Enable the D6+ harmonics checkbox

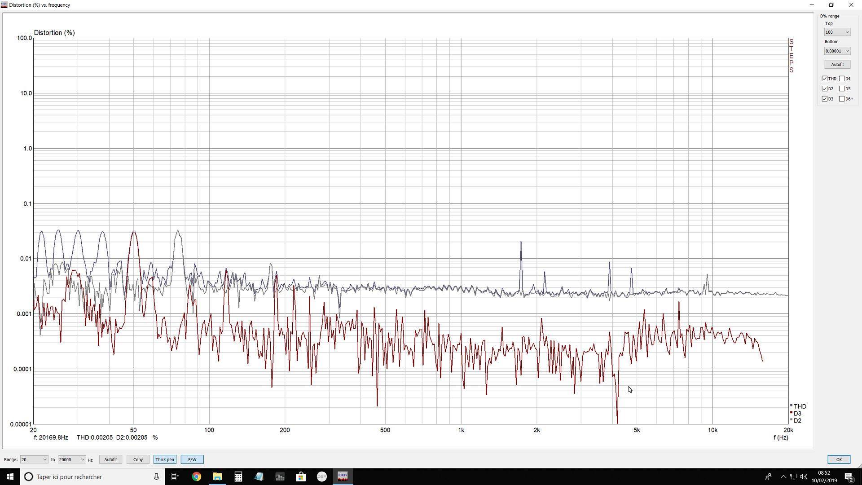pyautogui.click(x=842, y=99)
